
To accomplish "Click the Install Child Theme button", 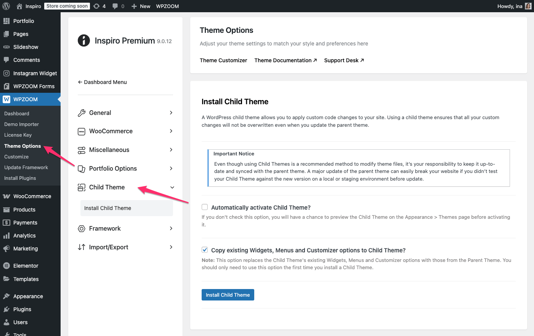I will 228,295.
